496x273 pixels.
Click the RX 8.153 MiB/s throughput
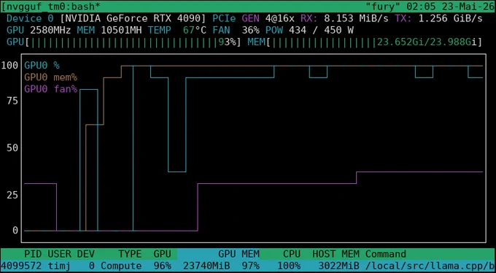344,18
